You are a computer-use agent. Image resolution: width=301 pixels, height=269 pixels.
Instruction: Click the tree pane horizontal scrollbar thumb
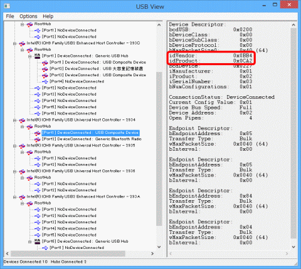coord(68,253)
